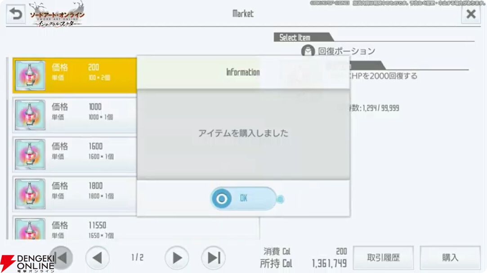Click the Sword Art Online game logo
The image size is (487, 273).
pyautogui.click(x=57, y=14)
